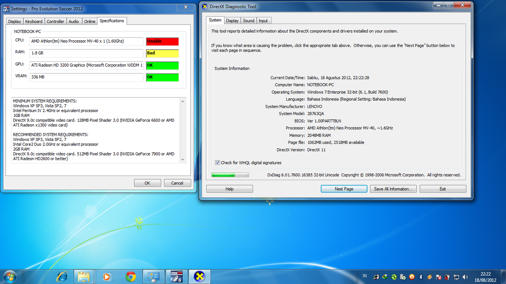
Task: Open the Online tab
Action: 90,21
